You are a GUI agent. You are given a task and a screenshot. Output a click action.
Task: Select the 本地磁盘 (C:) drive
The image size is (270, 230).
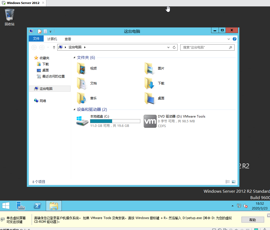click(83, 121)
